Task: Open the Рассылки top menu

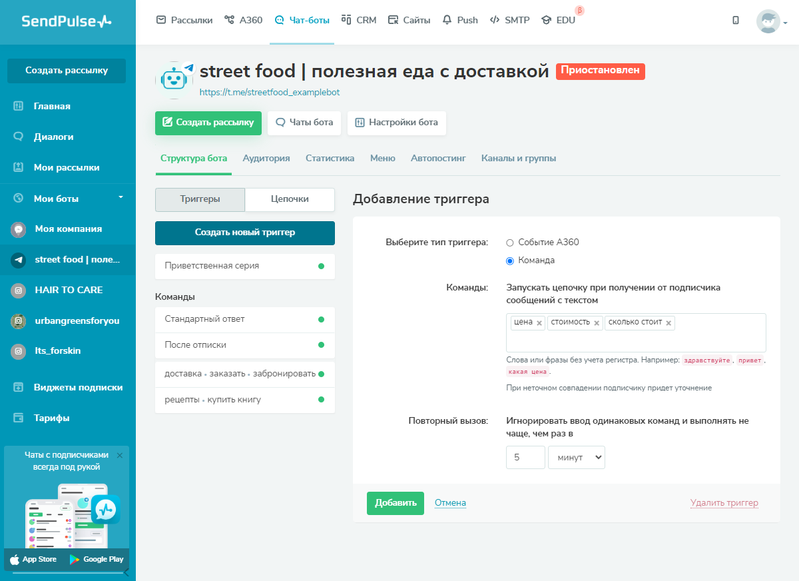Action: click(x=184, y=20)
